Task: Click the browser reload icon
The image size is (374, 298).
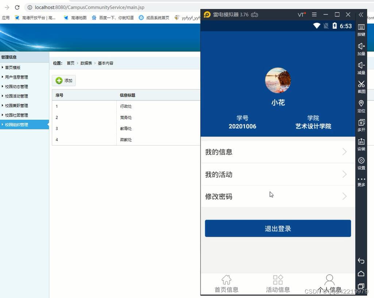Action: 17,7
